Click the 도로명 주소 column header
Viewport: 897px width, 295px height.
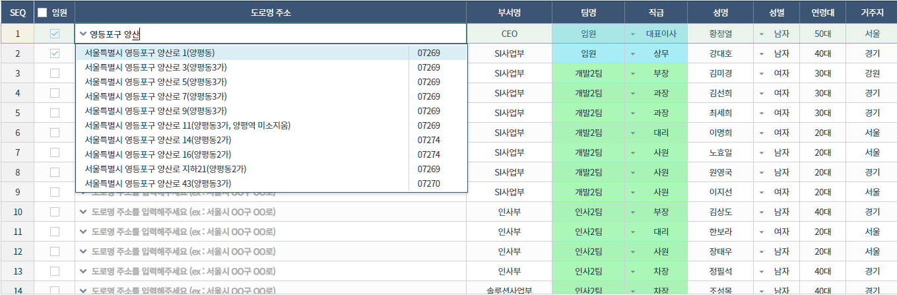(x=271, y=13)
